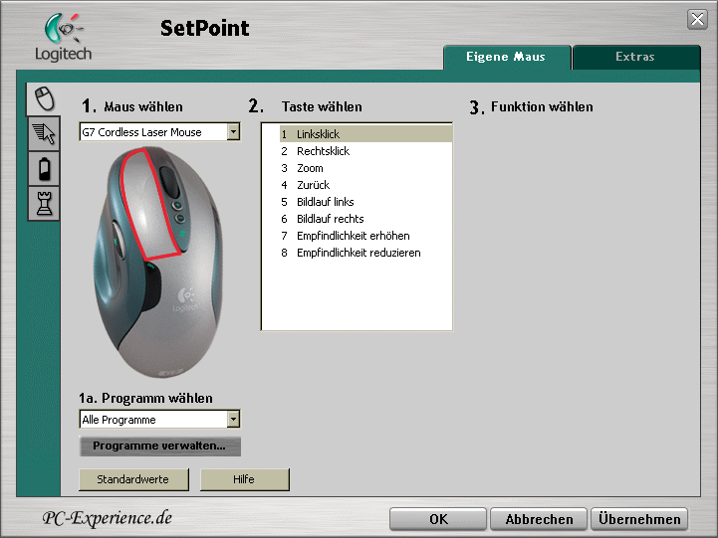This screenshot has height=538, width=718.
Task: Click the G7 mouse image
Action: pos(159,262)
